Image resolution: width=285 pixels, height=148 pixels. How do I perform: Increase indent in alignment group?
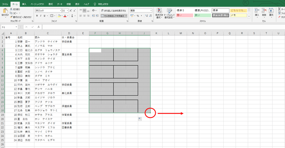pos(97,16)
